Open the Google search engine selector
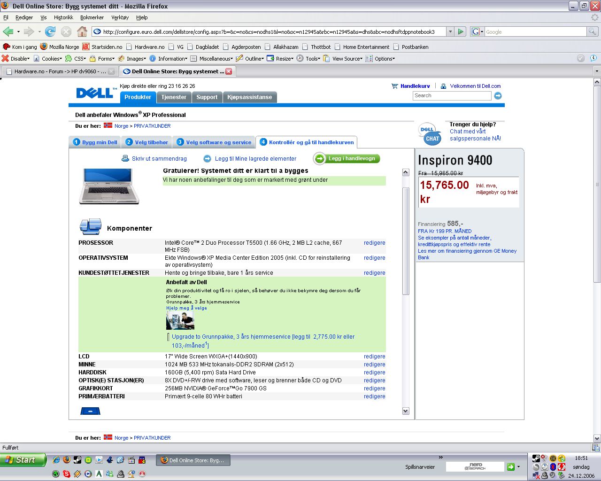This screenshot has width=601, height=481. pyautogui.click(x=477, y=31)
